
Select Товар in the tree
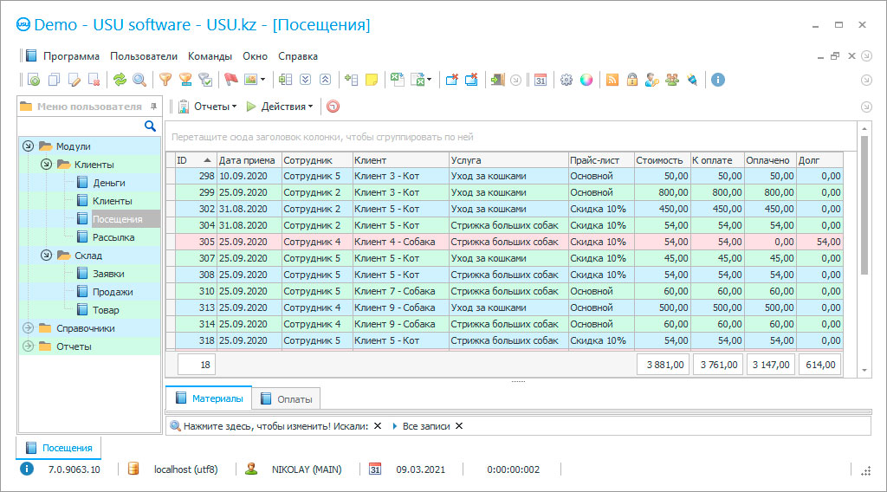point(106,310)
